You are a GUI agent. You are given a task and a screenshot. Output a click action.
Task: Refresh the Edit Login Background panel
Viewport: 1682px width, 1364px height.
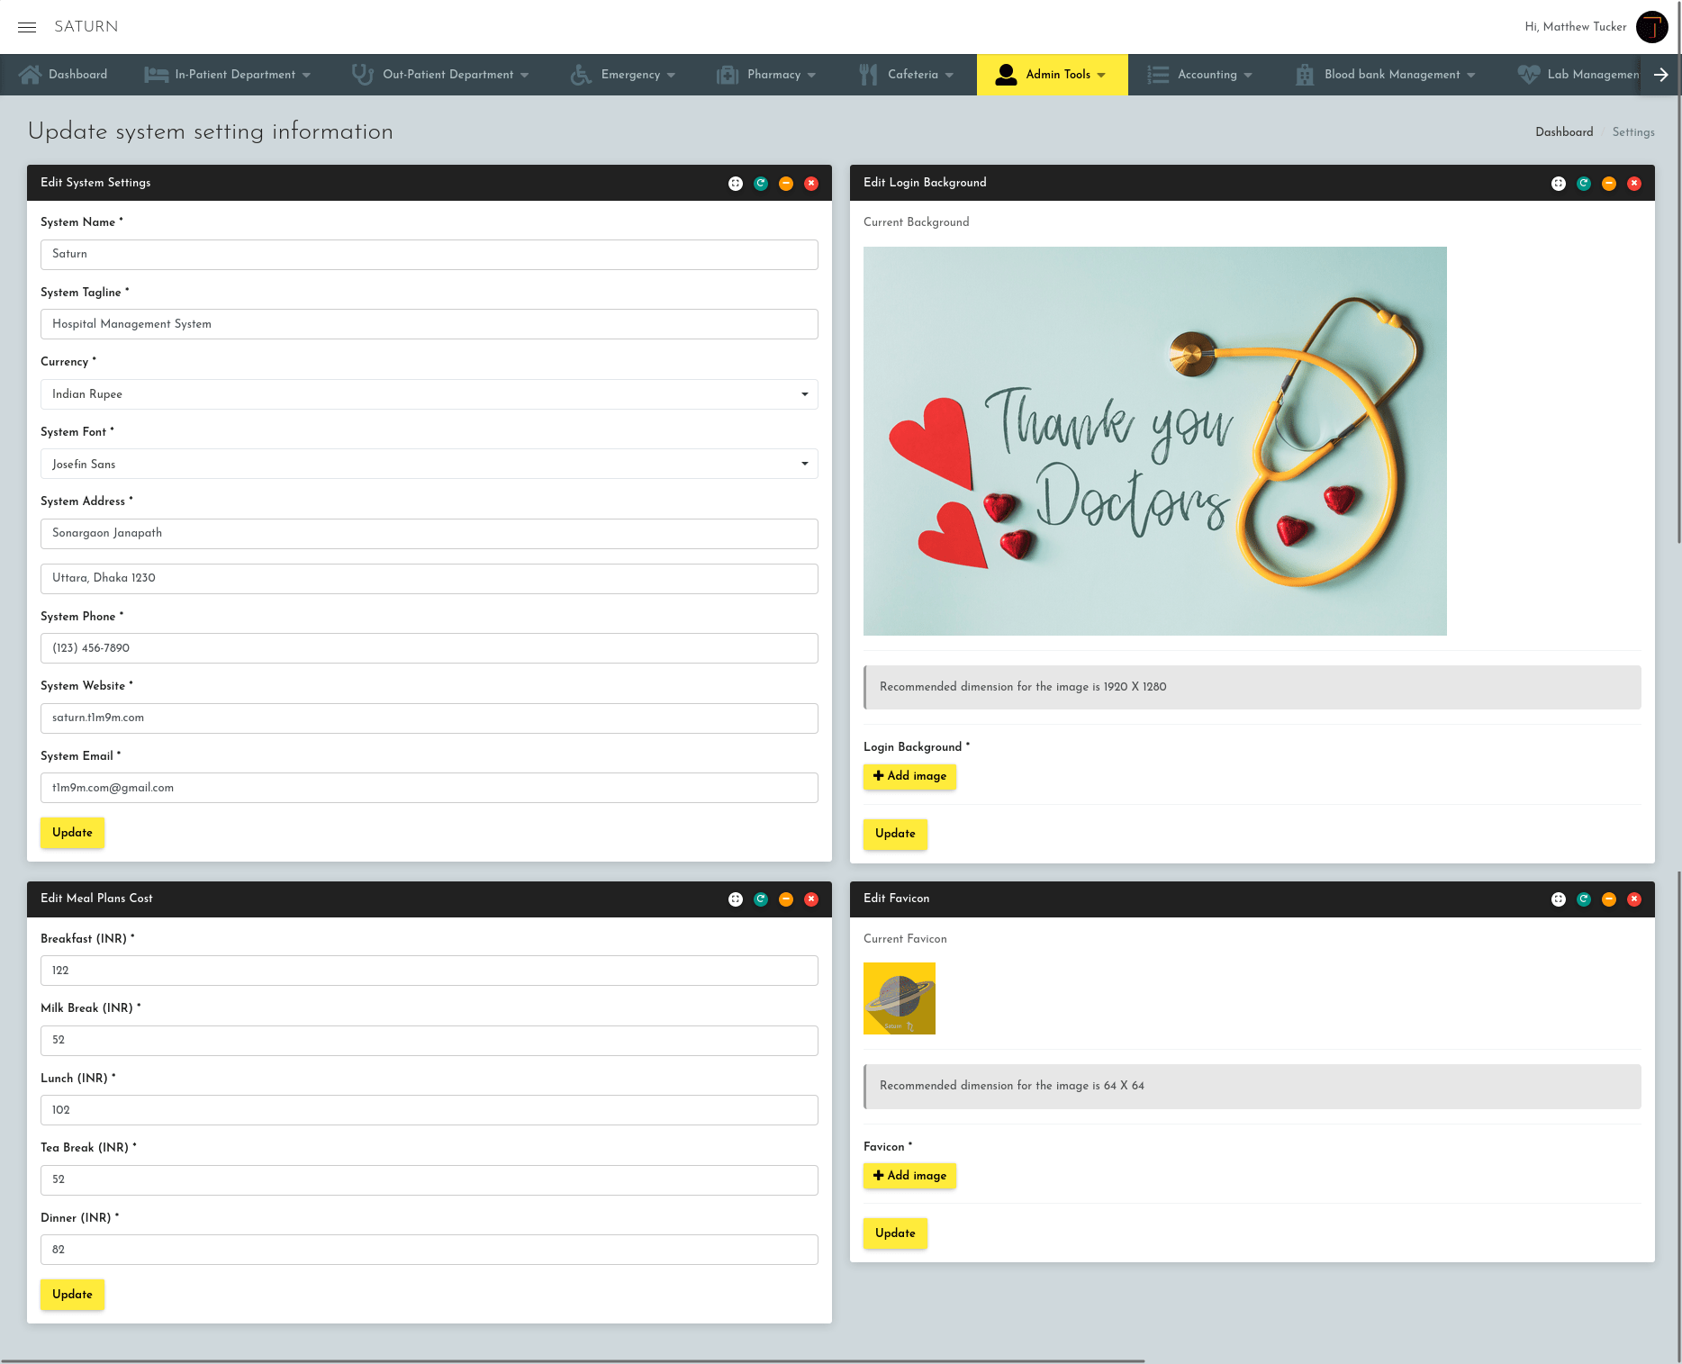tap(1584, 183)
